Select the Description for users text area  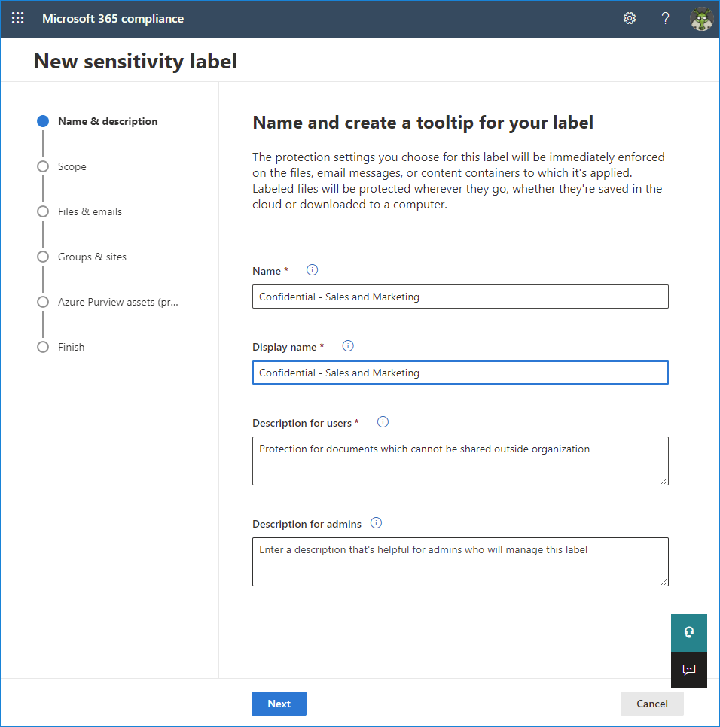(x=460, y=459)
